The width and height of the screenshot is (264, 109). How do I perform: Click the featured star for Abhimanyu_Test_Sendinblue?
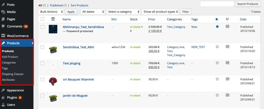[x=217, y=26]
